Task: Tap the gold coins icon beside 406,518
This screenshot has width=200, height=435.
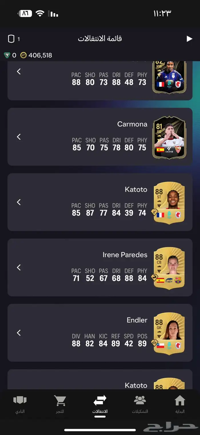Action: tap(23, 55)
